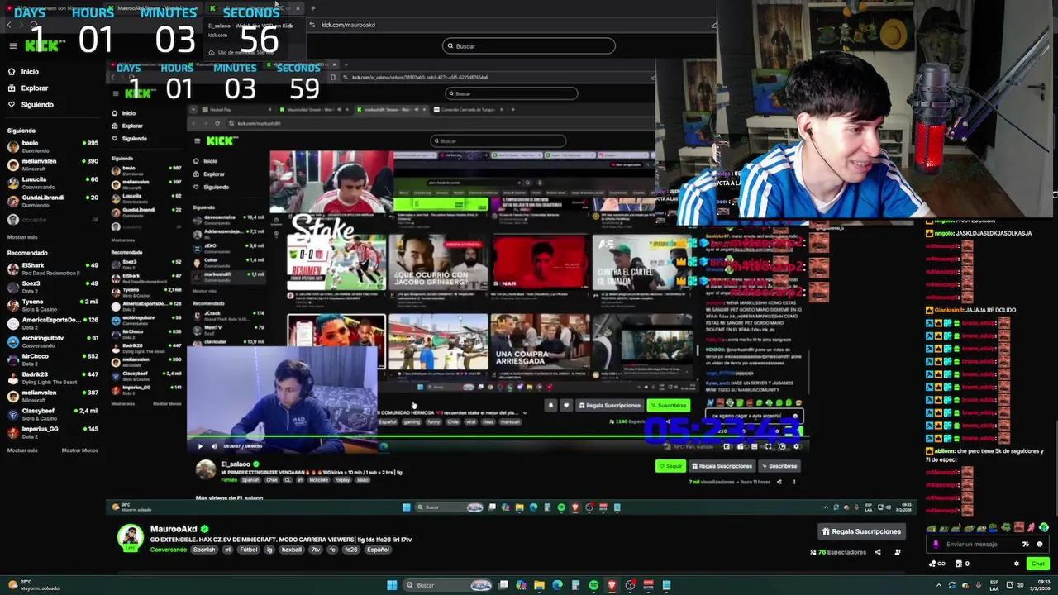Image resolution: width=1058 pixels, height=595 pixels.
Task: Open Luuucila channel showing 66 viewers
Action: [52, 183]
